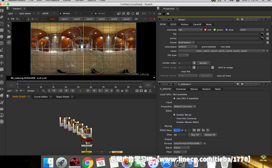Open the Deep nodes D icon
272x168 pixels.
pos(2,83)
